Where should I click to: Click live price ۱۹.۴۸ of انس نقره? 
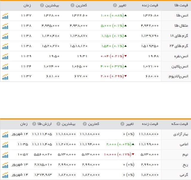153,56
